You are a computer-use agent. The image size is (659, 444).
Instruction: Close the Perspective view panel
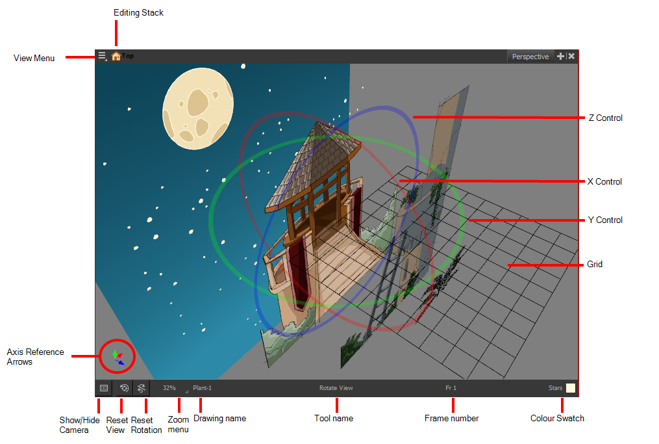571,57
